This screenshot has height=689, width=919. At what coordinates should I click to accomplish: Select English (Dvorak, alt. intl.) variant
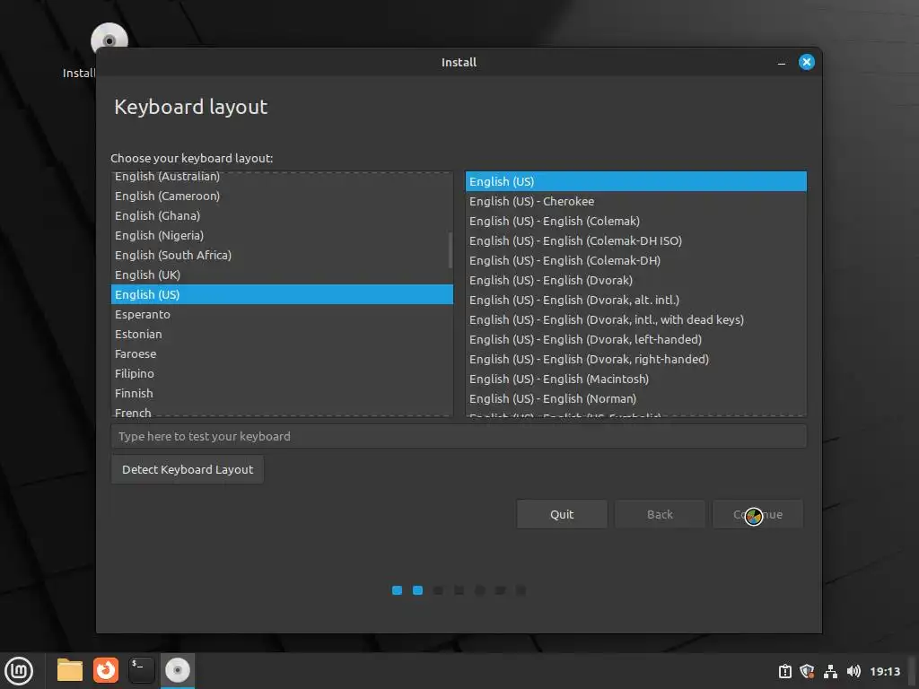(x=636, y=300)
